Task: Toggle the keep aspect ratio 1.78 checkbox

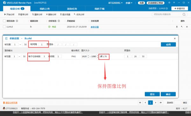Action: coord(101,56)
